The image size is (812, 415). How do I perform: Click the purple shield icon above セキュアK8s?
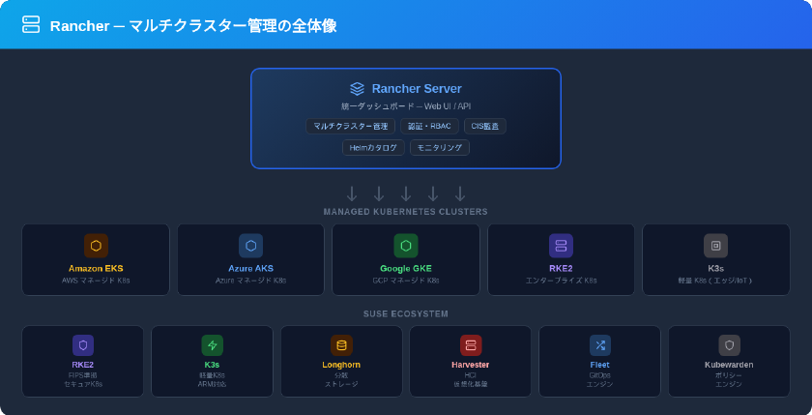83,345
